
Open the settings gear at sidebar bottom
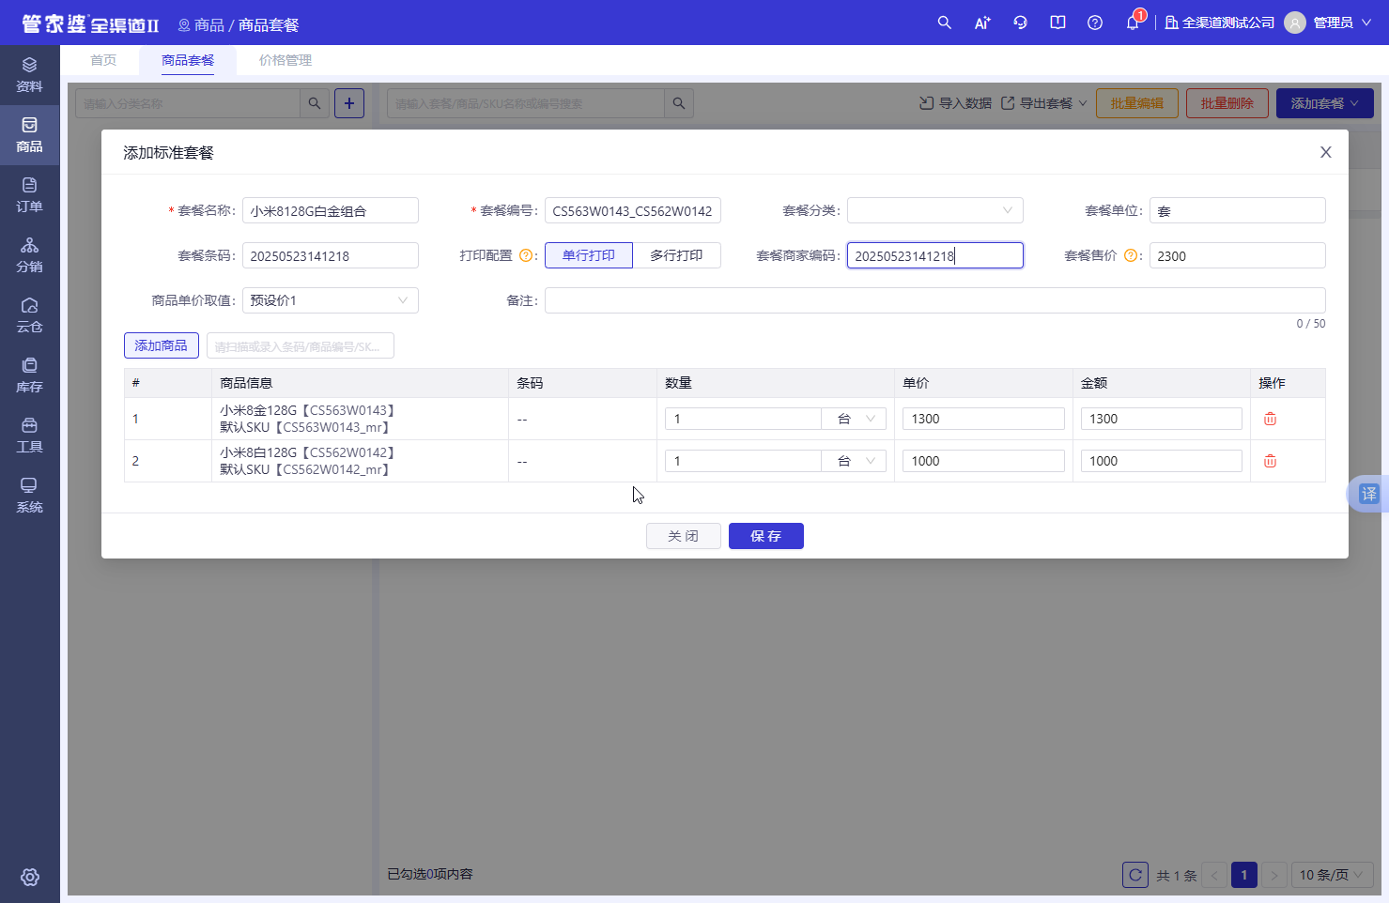coord(30,877)
